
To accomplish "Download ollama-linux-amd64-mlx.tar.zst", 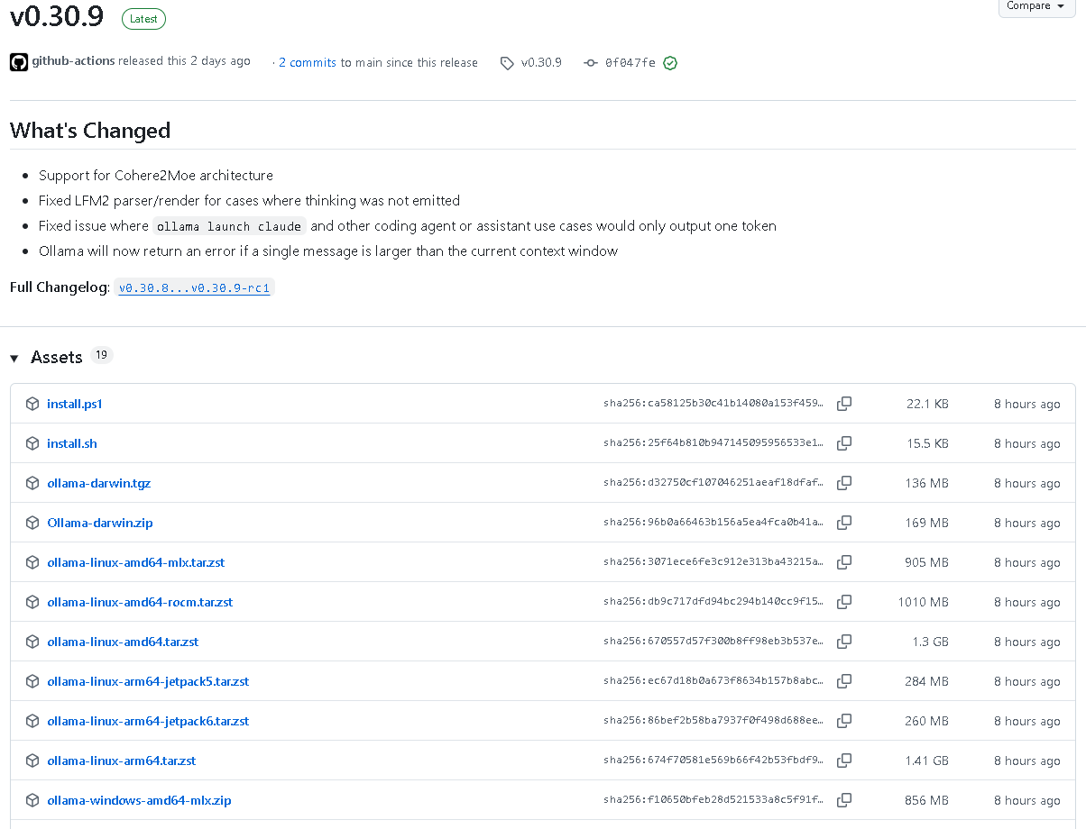I will tap(136, 562).
